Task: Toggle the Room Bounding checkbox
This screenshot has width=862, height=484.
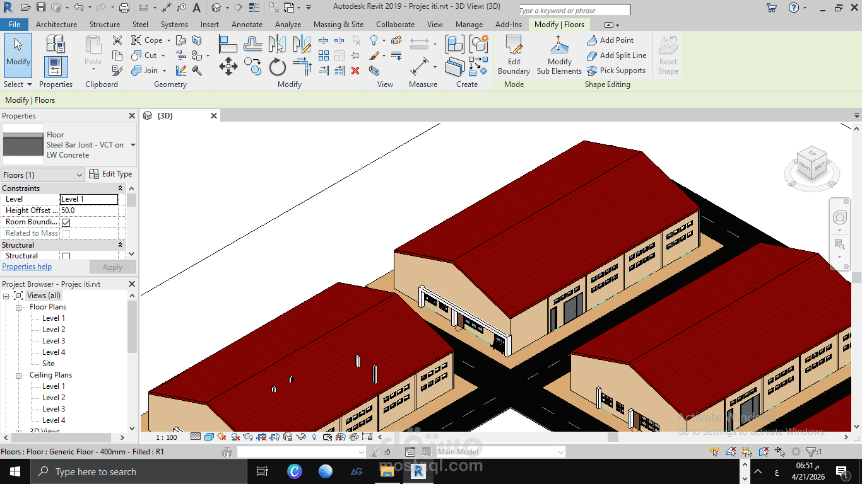Action: (x=66, y=222)
